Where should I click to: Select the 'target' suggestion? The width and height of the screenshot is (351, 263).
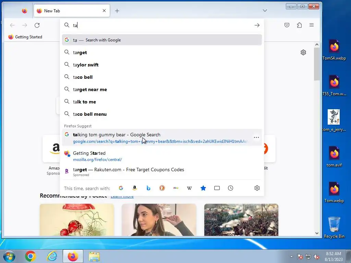point(162,52)
